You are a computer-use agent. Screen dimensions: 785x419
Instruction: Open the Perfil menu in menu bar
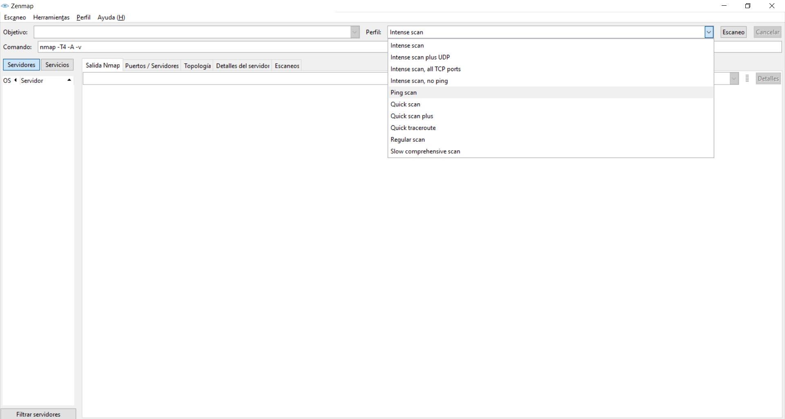83,18
